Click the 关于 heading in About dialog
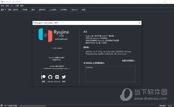Image resolution: width=174 pixels, height=107 pixels. [85, 32]
